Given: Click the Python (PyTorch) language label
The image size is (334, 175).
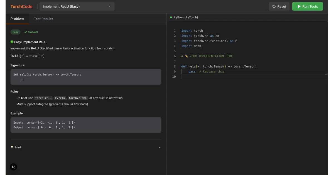Looking at the screenshot, I should tap(186, 17).
